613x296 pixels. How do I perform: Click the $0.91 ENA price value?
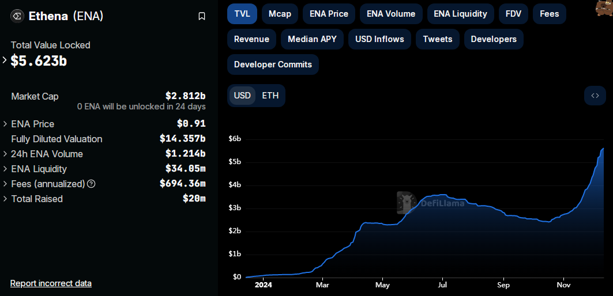[x=191, y=124]
